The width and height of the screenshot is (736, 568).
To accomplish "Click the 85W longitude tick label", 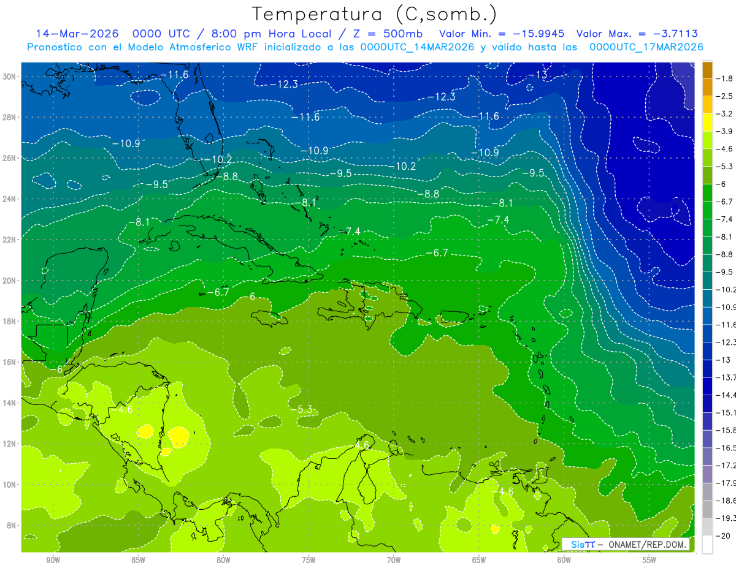I will [x=138, y=560].
